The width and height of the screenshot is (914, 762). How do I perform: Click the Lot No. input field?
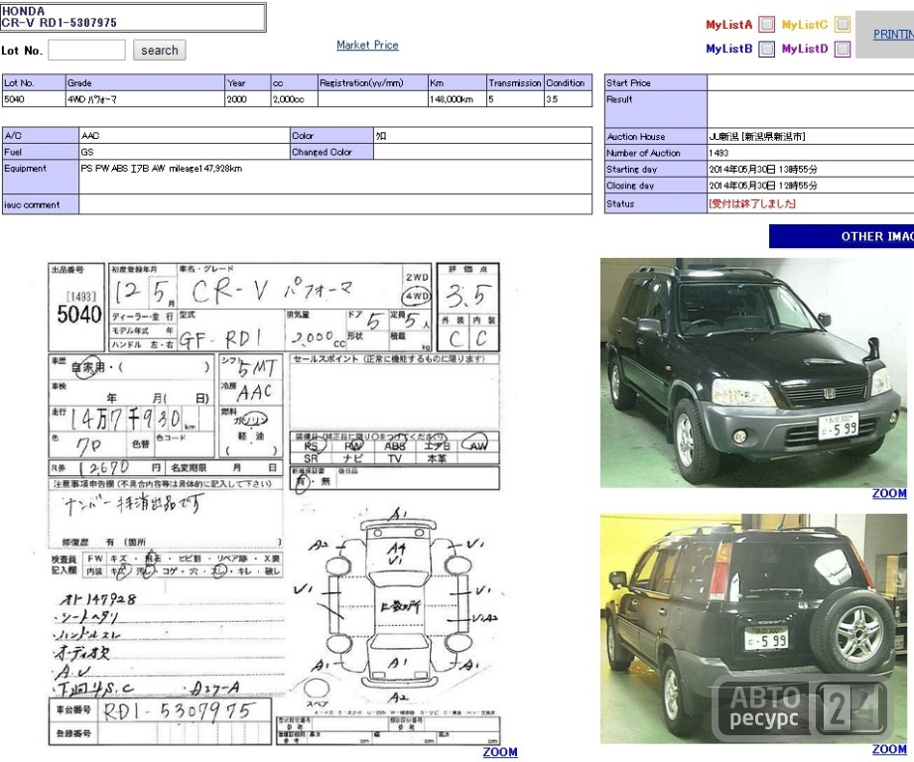(x=86, y=50)
